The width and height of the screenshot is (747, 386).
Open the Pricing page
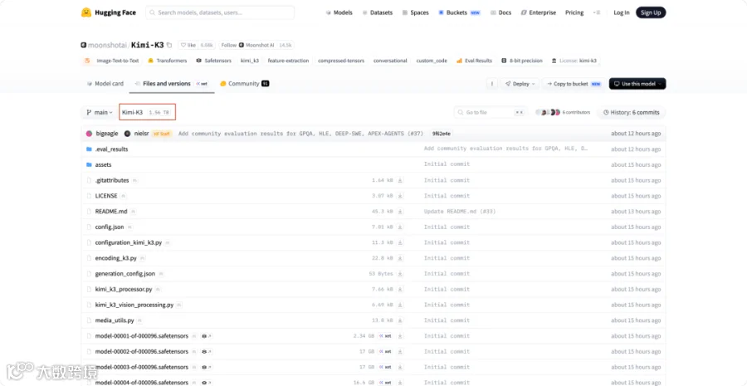point(574,13)
